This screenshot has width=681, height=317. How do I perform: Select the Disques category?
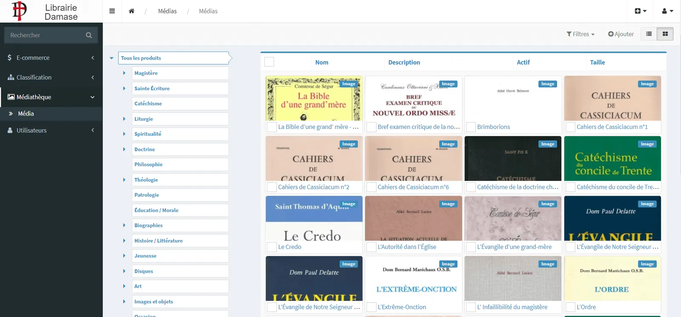pos(180,271)
